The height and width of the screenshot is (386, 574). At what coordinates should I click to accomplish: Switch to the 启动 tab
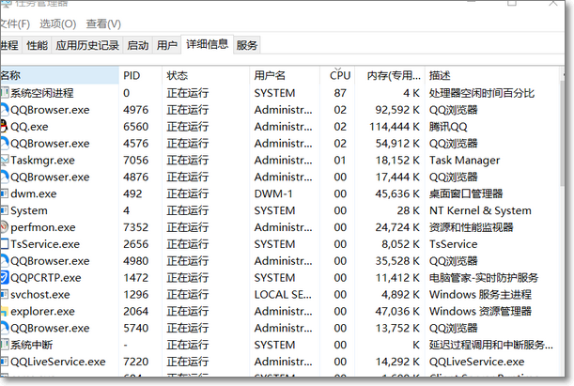138,45
